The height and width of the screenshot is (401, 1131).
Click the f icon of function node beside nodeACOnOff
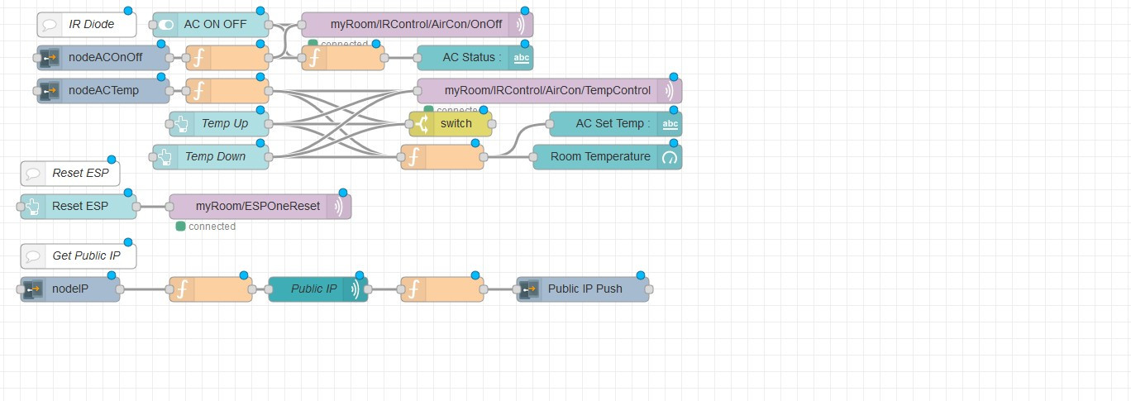pos(198,58)
